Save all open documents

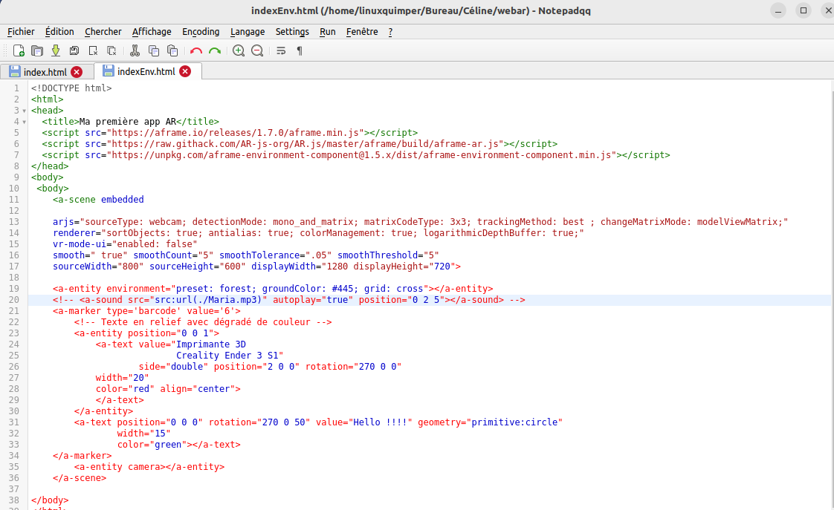tap(74, 51)
